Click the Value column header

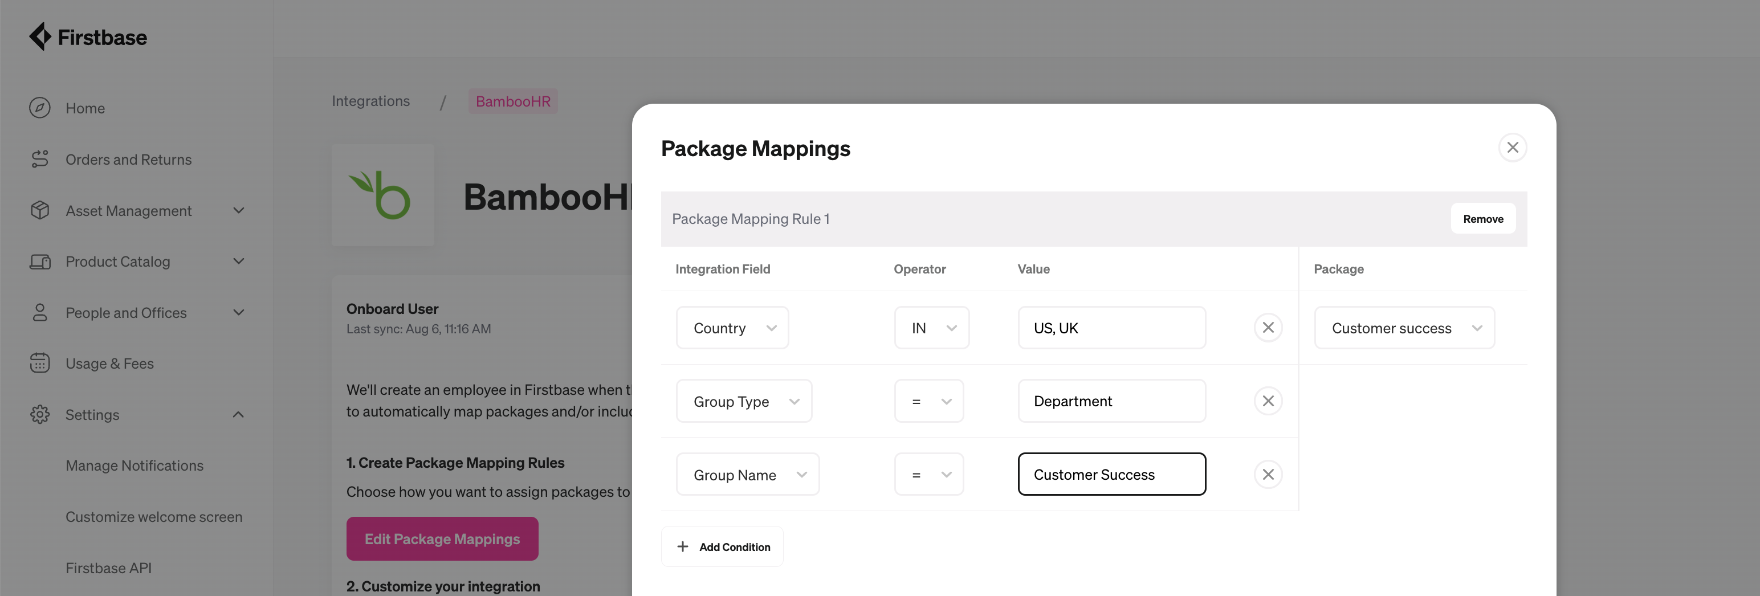(1034, 269)
